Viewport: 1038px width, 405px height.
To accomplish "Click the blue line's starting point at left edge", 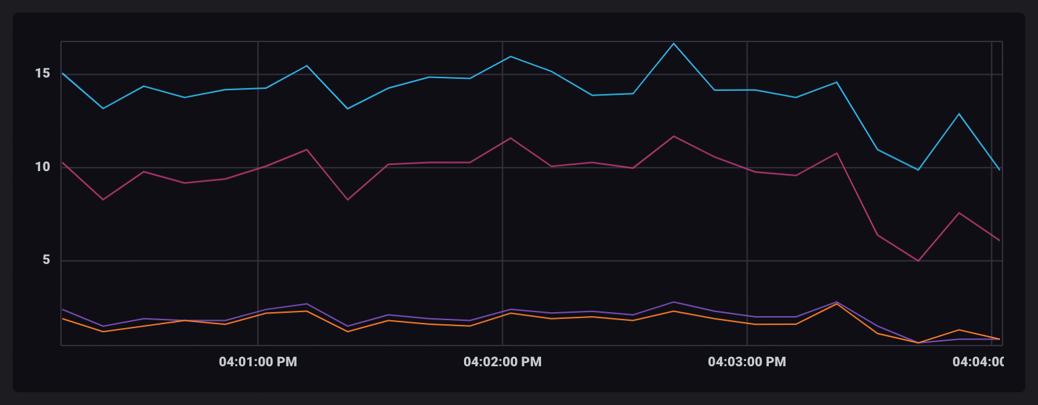I will pos(62,74).
